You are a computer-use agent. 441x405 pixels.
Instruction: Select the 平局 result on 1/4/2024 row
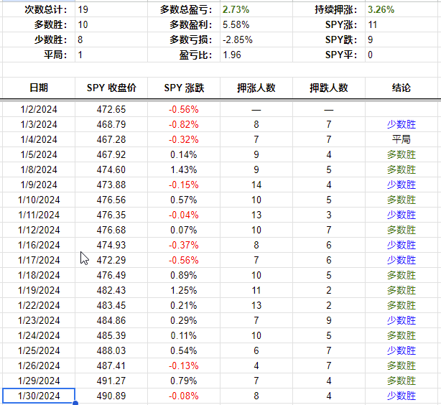point(401,139)
